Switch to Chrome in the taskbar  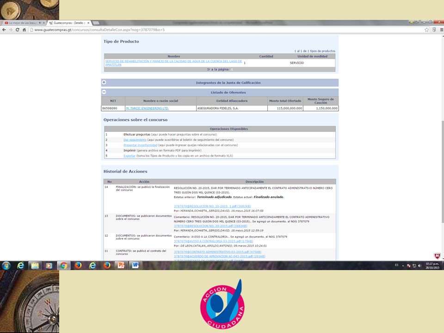pos(63,265)
